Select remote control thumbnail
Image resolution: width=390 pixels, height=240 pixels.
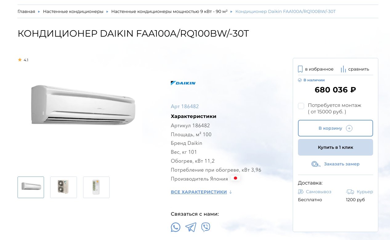(96, 187)
